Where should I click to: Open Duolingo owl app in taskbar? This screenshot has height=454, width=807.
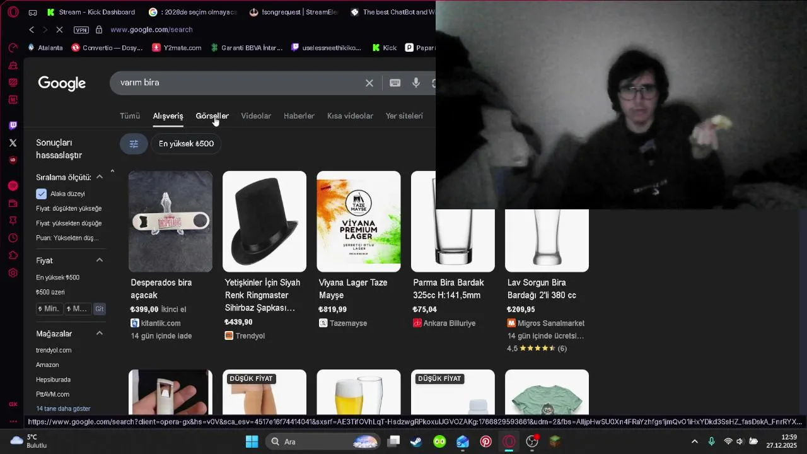(x=439, y=441)
